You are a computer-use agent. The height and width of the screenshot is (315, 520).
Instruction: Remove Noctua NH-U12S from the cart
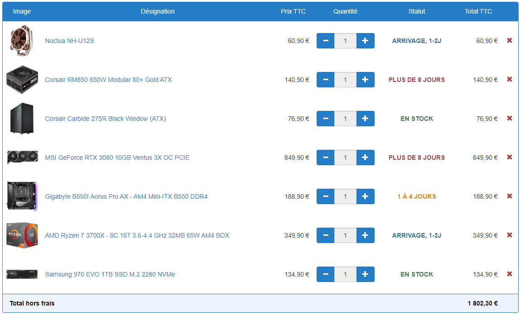pyautogui.click(x=510, y=40)
